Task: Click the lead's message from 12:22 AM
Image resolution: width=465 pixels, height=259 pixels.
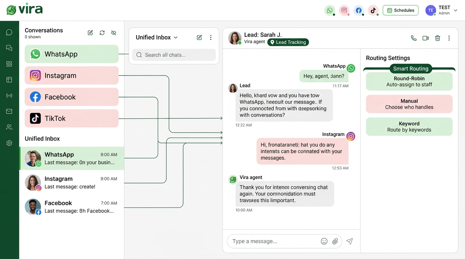Action: 284,105
